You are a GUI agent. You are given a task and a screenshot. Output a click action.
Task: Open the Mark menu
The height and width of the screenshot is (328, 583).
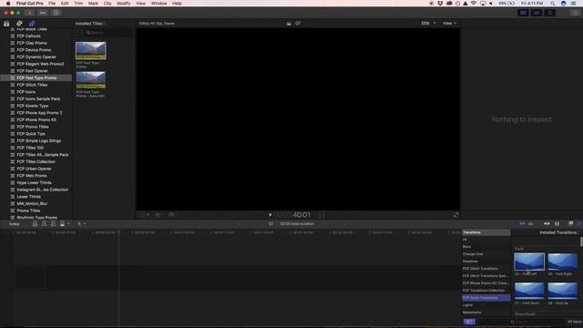pyautogui.click(x=93, y=4)
